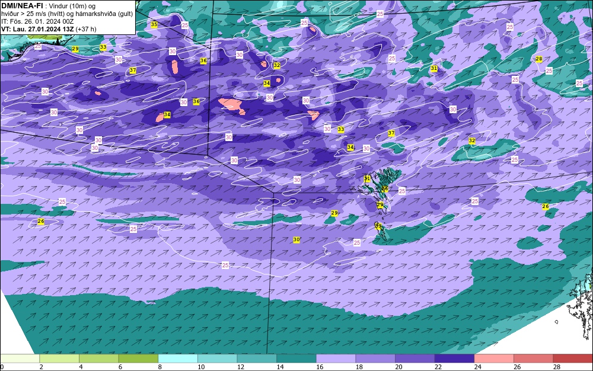Pick the 14–16 m/s teal color band
593x371 pixels.
[x=296, y=358]
